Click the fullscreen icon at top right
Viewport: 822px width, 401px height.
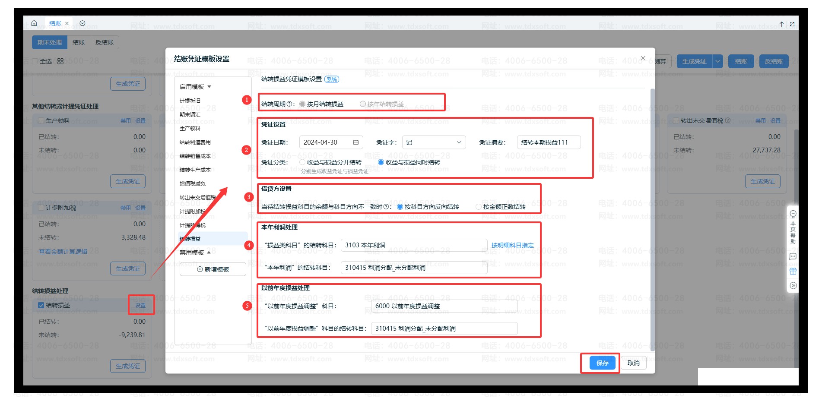tap(792, 24)
